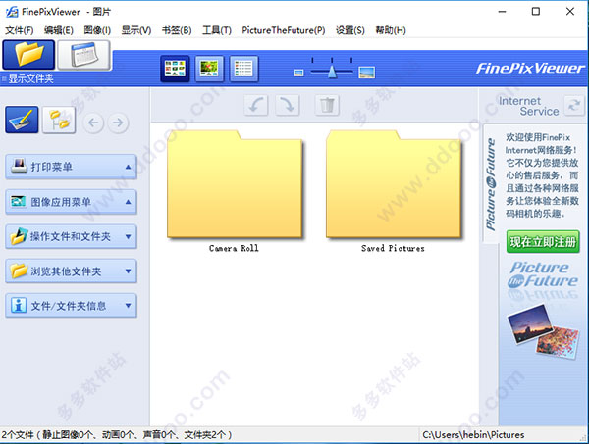Click the Internet Service heading
The width and height of the screenshot is (589, 444).
(528, 106)
